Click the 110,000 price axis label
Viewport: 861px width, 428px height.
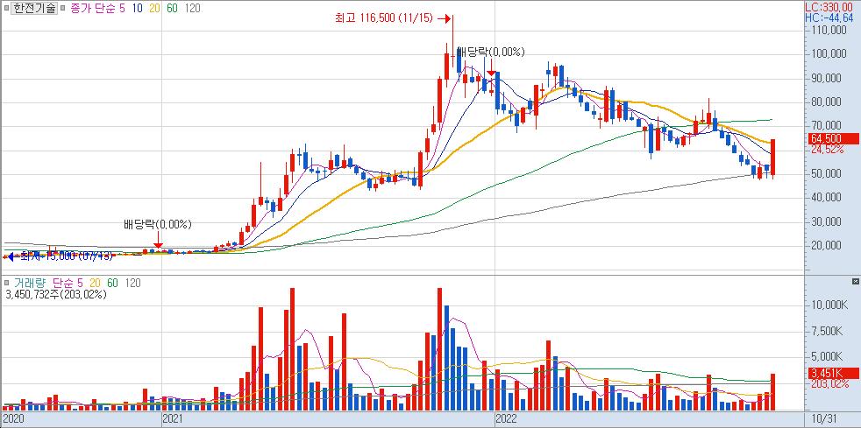coord(828,30)
